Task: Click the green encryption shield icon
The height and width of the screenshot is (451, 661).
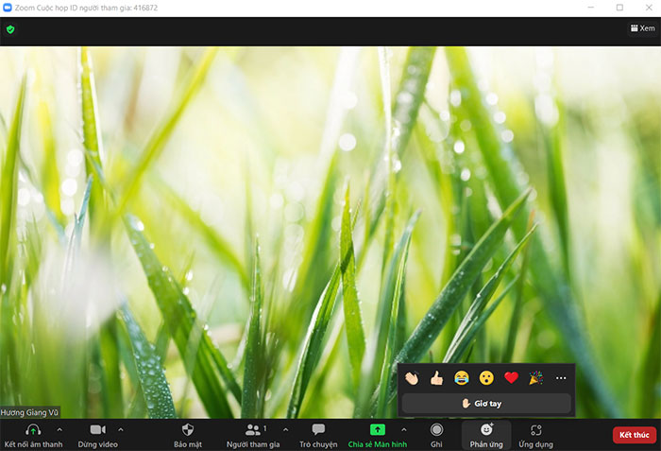Action: (x=10, y=29)
